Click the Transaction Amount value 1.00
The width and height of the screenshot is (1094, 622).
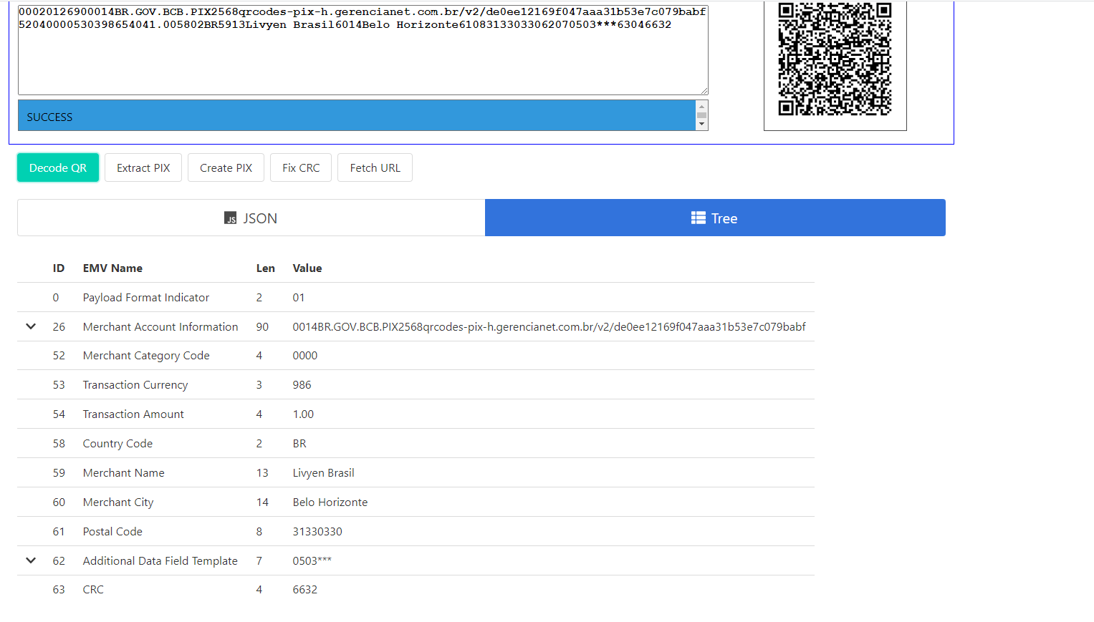tap(303, 414)
